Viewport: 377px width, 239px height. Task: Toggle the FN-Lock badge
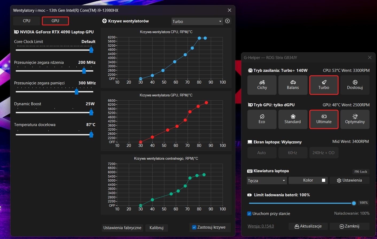[361, 172]
